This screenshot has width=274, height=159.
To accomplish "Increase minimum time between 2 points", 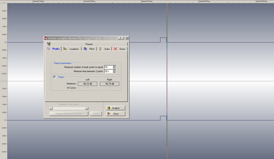I will 114,70.
